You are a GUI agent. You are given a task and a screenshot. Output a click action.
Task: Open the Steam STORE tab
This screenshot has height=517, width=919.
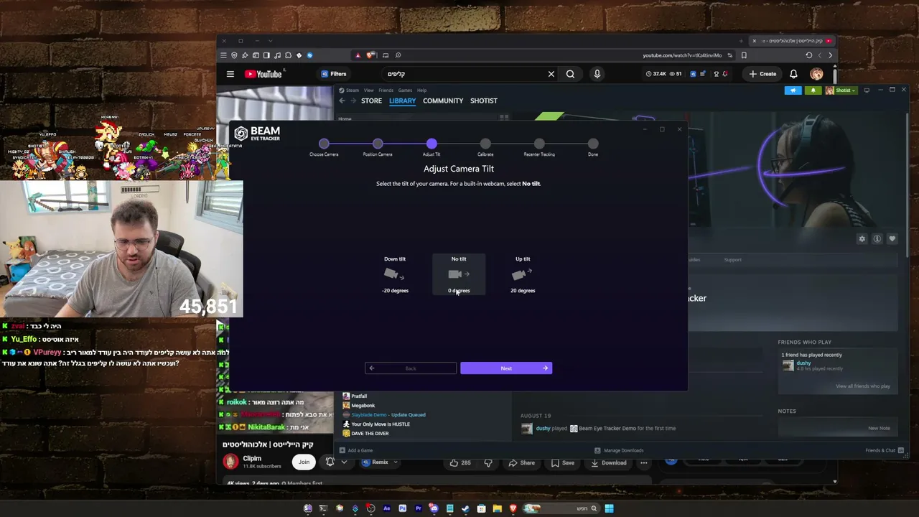pos(371,101)
